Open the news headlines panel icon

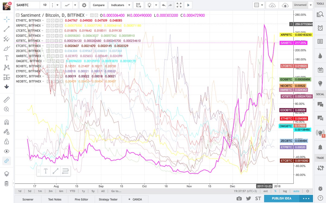click(320, 41)
